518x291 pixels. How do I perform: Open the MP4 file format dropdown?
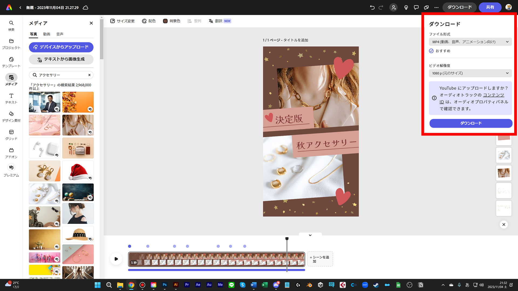pos(470,42)
